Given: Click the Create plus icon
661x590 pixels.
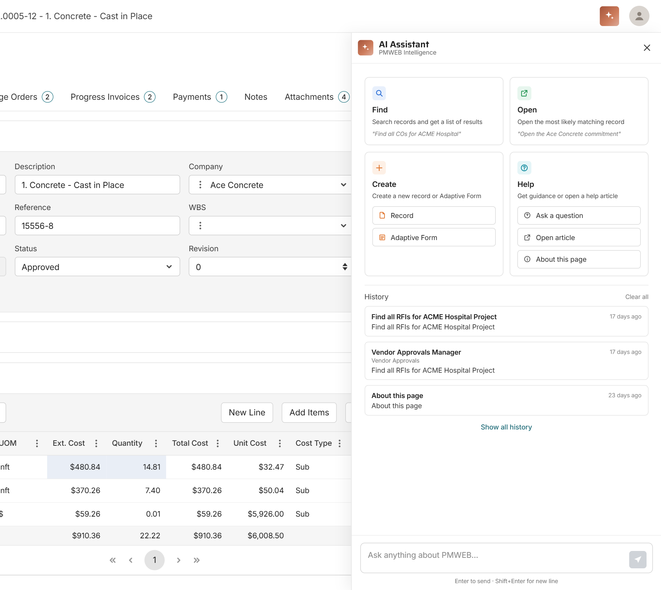Looking at the screenshot, I should 379,168.
